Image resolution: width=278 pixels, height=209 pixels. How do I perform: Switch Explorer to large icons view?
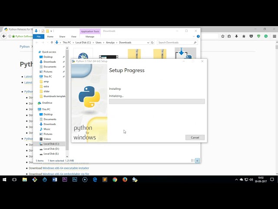pyautogui.click(x=197, y=161)
